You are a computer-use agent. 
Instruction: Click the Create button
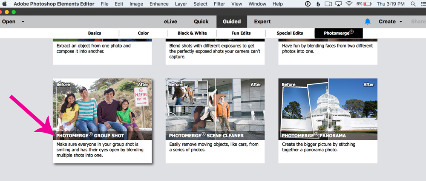click(x=387, y=22)
